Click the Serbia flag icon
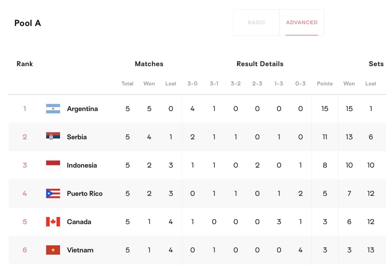The image size is (386, 265). [53, 137]
